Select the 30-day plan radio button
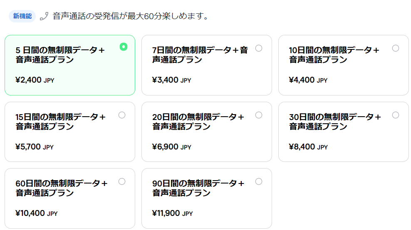This screenshot has width=411, height=230. coord(396,115)
